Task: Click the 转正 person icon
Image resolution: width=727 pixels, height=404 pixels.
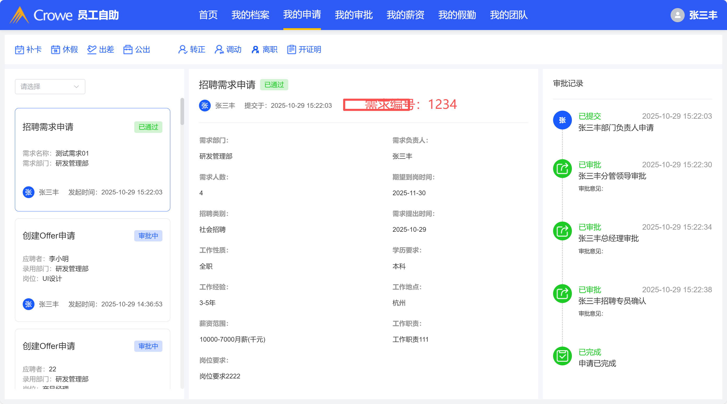Action: (x=183, y=50)
